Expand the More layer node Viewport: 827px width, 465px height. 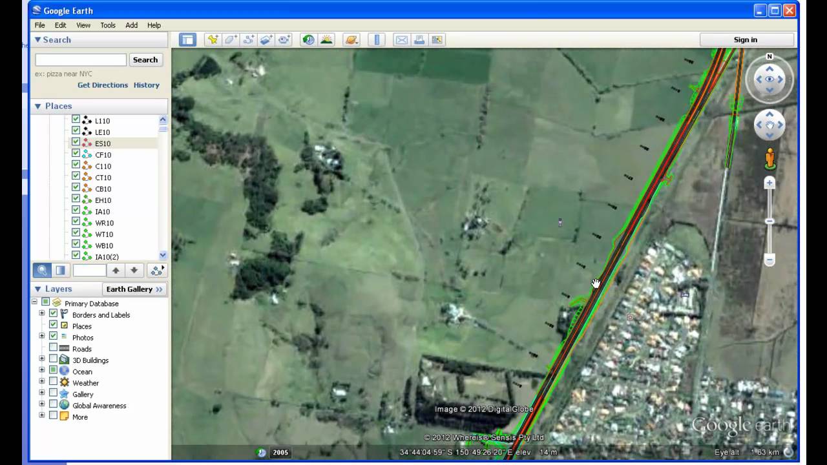(42, 416)
